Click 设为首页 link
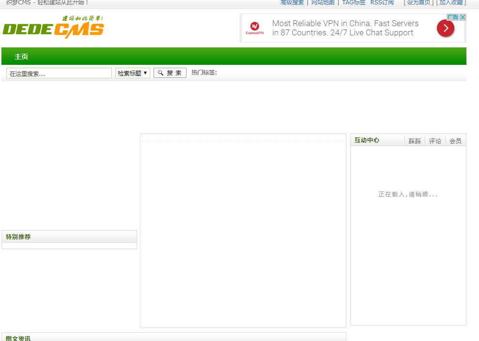 (418, 3)
